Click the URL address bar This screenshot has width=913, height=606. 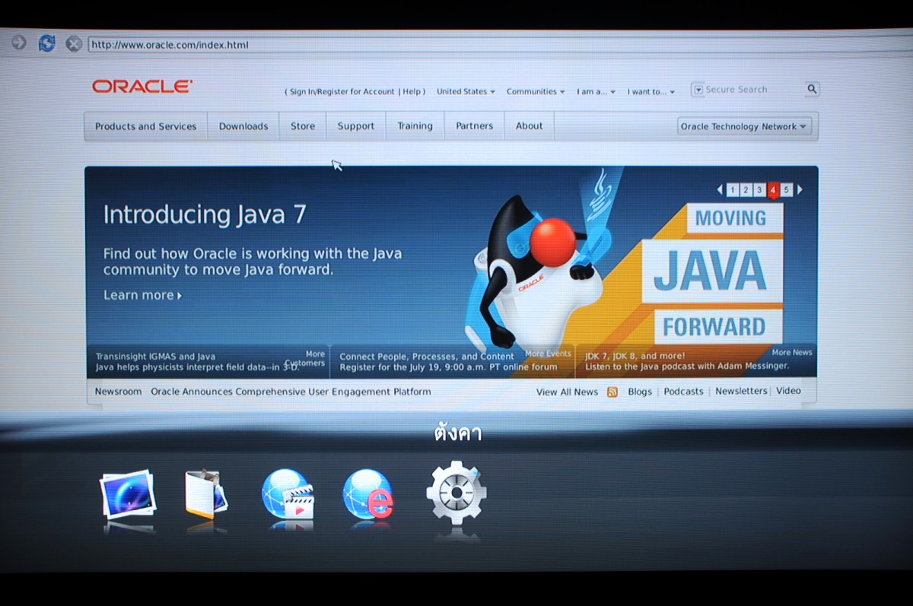tap(456, 45)
